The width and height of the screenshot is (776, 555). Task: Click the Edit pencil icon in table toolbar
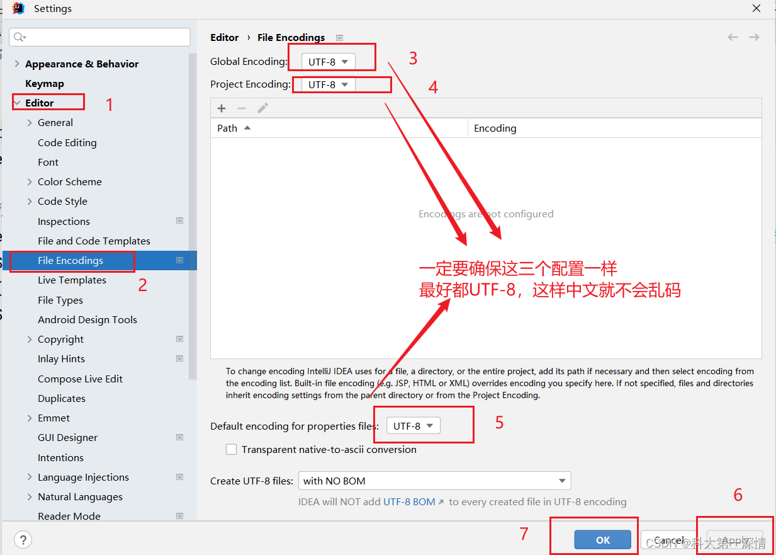pos(262,108)
